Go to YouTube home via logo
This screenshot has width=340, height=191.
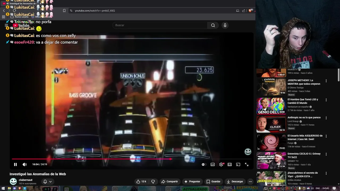[21, 25]
